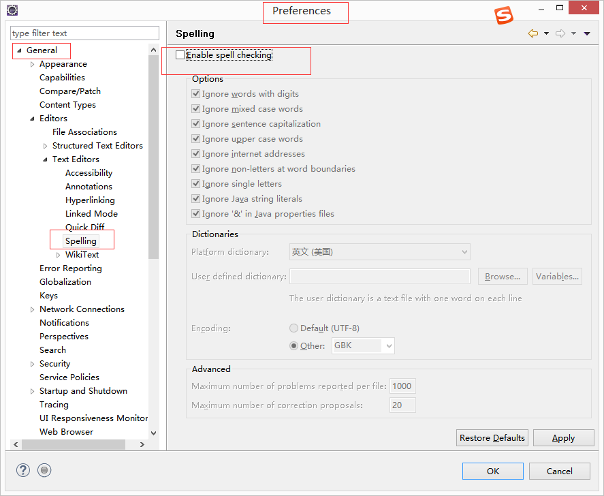Collapse the Text Editors tree node

click(x=44, y=159)
